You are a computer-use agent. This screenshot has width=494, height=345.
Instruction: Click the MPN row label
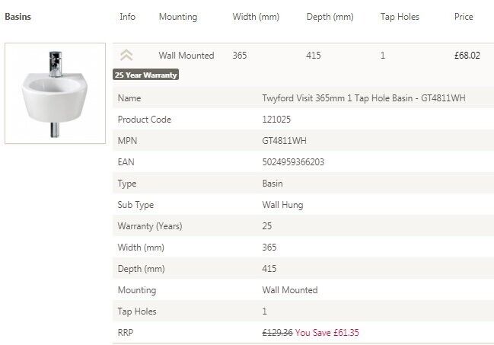tap(127, 141)
